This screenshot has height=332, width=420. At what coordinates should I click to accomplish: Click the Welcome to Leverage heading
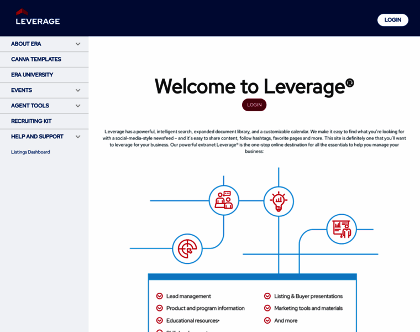click(254, 86)
